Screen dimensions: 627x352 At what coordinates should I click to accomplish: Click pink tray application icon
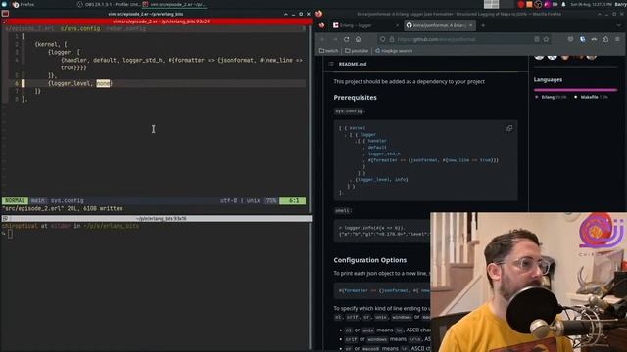coord(547,4)
